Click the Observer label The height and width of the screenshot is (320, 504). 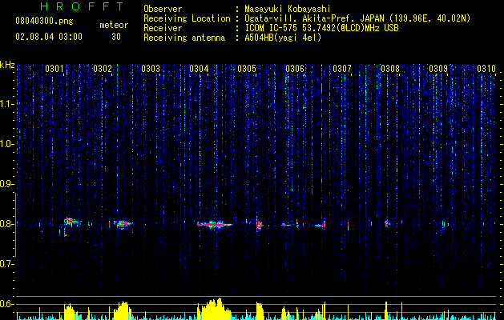point(163,9)
